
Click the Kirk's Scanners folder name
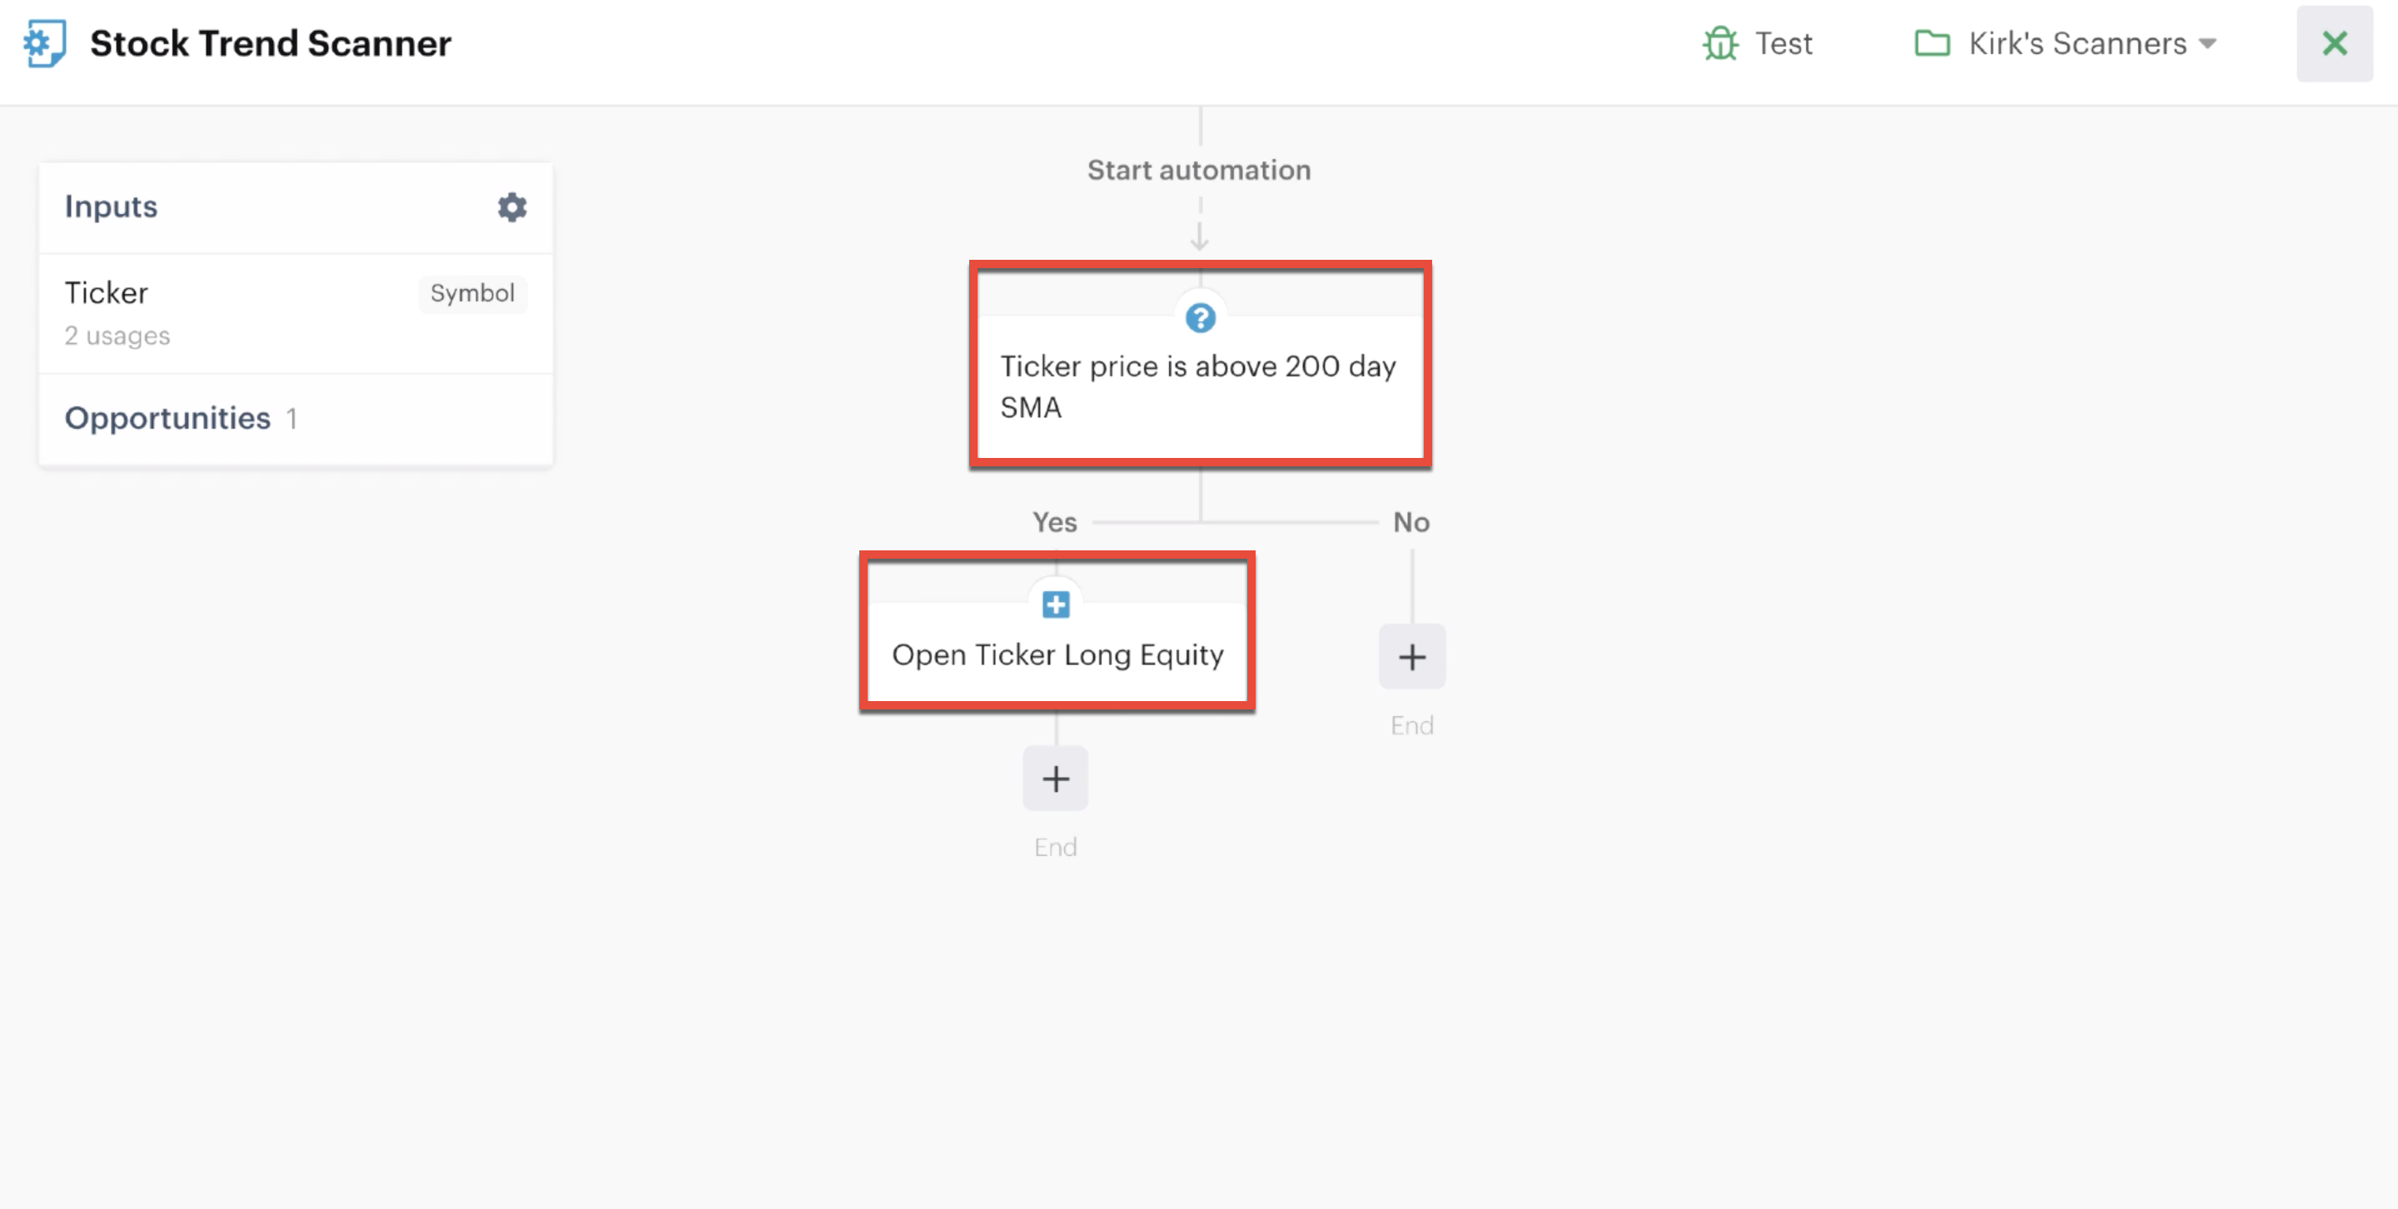pos(2077,44)
